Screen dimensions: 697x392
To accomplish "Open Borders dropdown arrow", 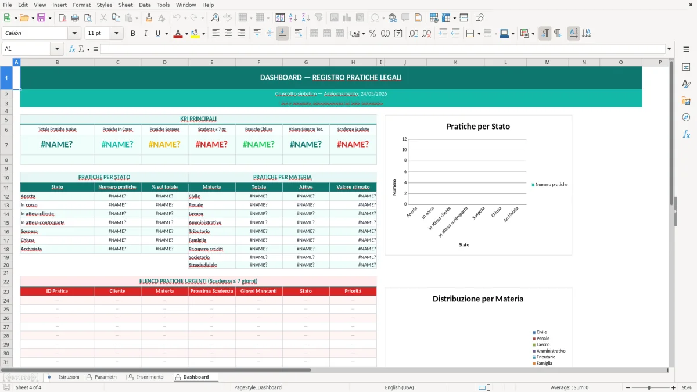I will pos(478,34).
